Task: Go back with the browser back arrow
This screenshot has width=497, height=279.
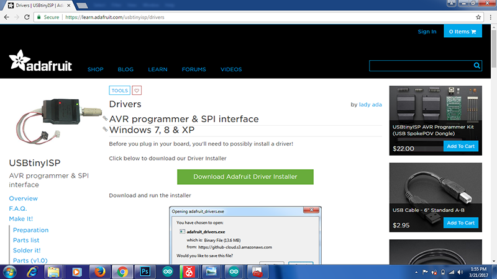Action: (7, 17)
